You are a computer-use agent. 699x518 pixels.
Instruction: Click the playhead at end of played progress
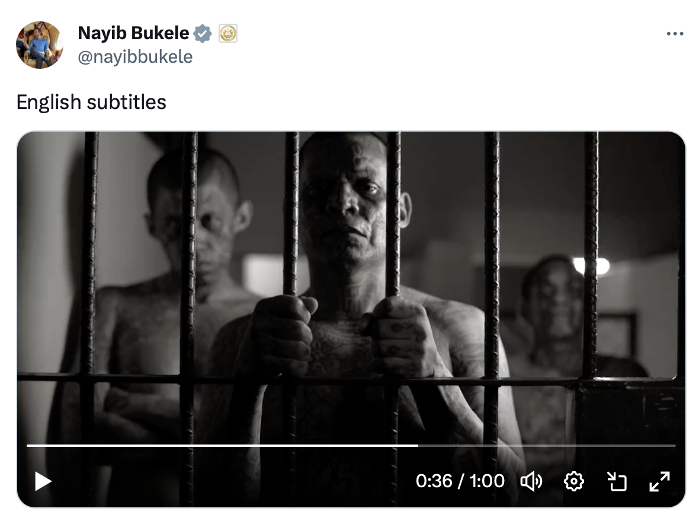[x=418, y=445]
